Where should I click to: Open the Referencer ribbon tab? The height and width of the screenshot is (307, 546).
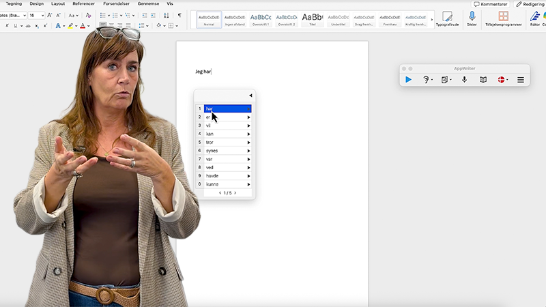(x=83, y=3)
